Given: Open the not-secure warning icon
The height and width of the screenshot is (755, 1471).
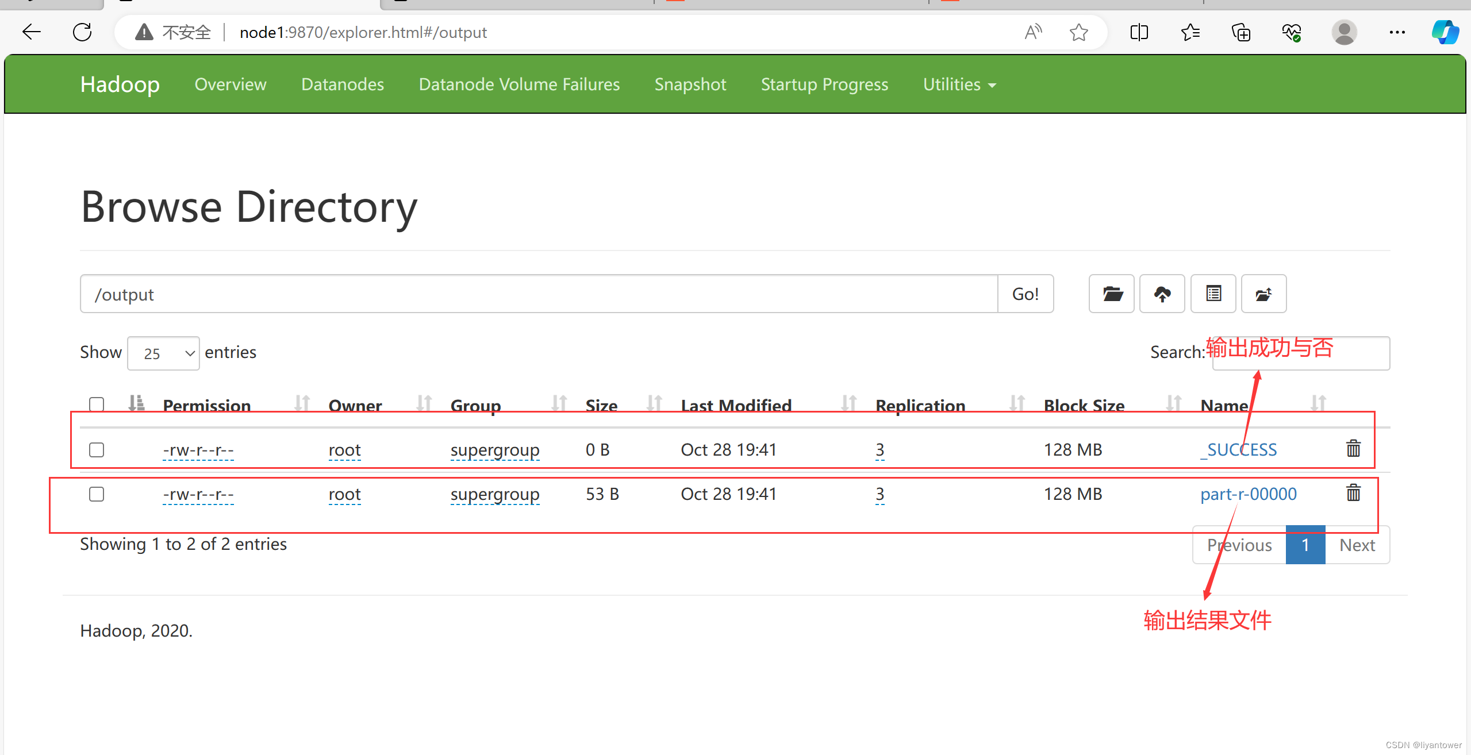Looking at the screenshot, I should [x=144, y=32].
